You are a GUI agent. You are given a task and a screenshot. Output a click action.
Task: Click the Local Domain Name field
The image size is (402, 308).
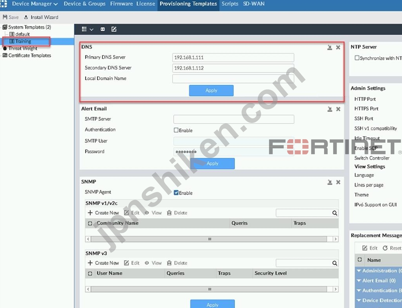233,79
